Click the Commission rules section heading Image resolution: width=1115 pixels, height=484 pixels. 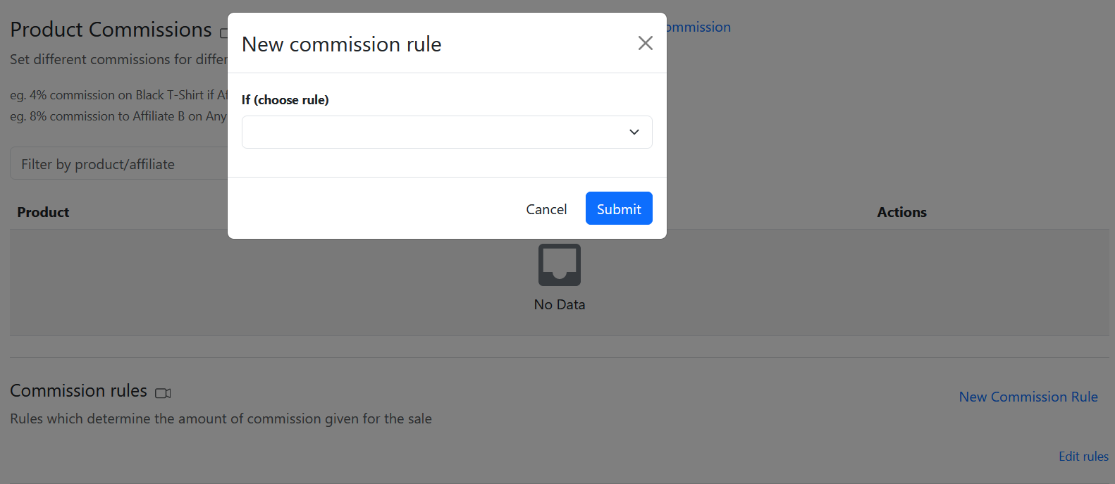click(78, 390)
